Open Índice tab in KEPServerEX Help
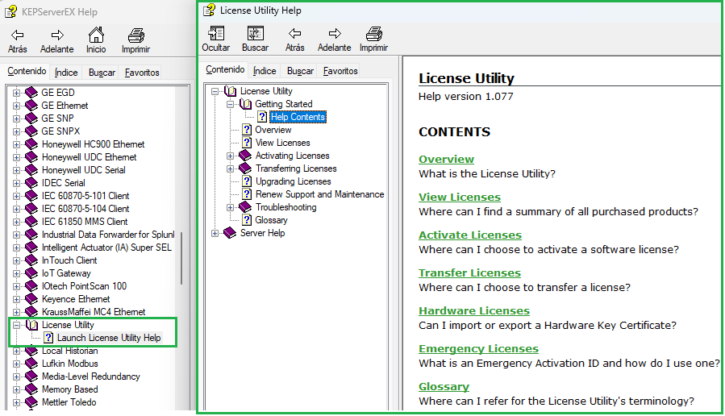The width and height of the screenshot is (725, 416). pos(66,73)
